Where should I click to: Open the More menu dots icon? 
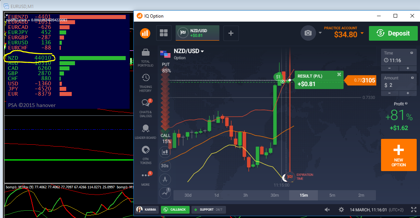click(x=146, y=175)
